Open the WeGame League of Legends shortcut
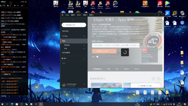This screenshot has height=106, width=188. (x=70, y=5)
